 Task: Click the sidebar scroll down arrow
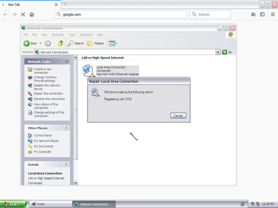pos(76,183)
